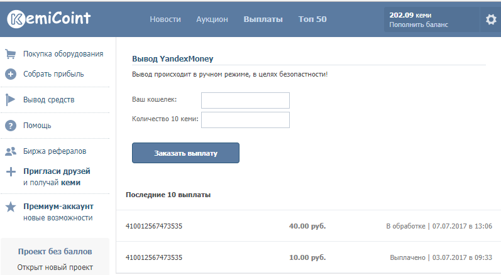The image size is (501, 275).
Task: Open the Новости tab
Action: (x=165, y=19)
